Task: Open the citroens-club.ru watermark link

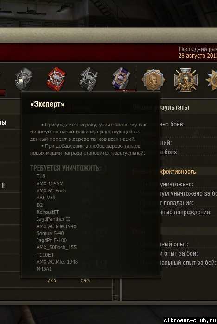Action: point(191,320)
